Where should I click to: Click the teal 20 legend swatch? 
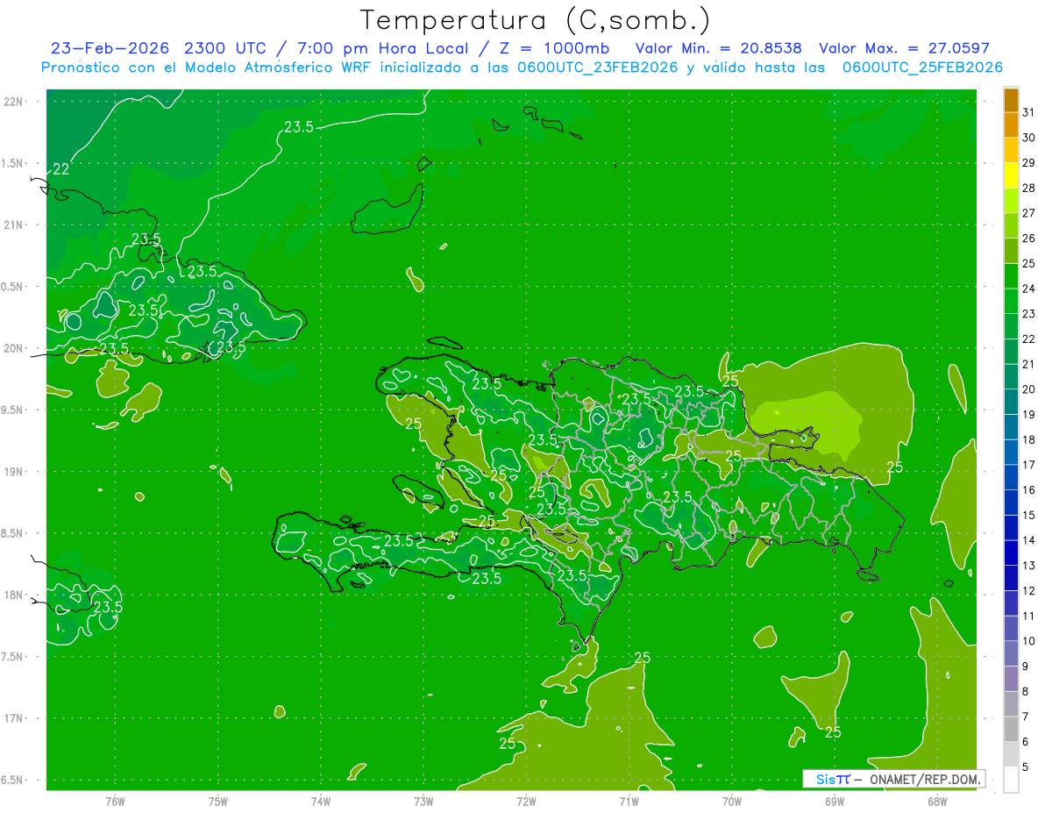point(1011,377)
